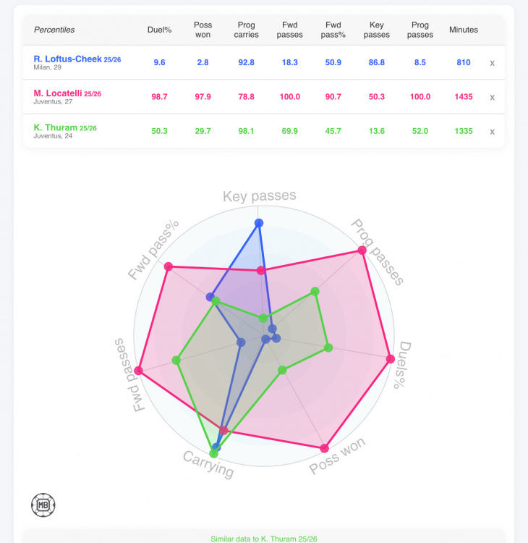
Task: Open Similar data to K. Thuram 25/26
Action: [264, 539]
